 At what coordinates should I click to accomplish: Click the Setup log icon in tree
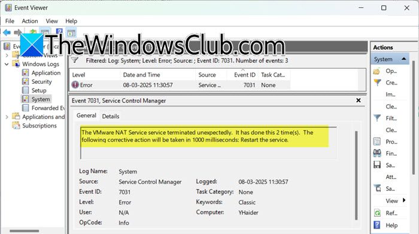point(25,90)
